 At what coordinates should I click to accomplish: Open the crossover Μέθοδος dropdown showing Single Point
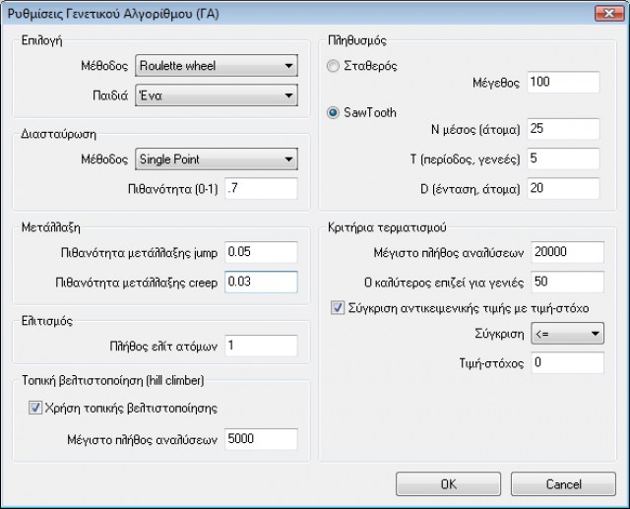[x=216, y=159]
